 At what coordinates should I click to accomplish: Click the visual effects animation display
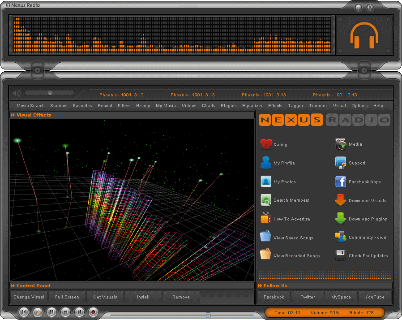(132, 200)
